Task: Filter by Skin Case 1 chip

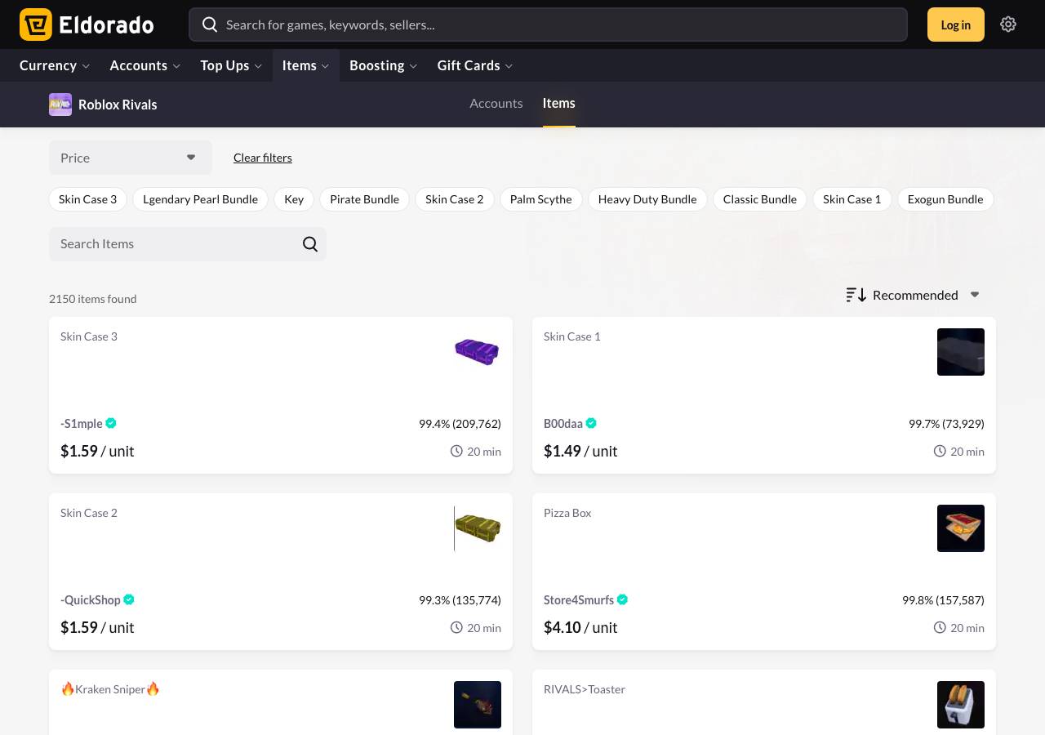Action: coord(852,199)
